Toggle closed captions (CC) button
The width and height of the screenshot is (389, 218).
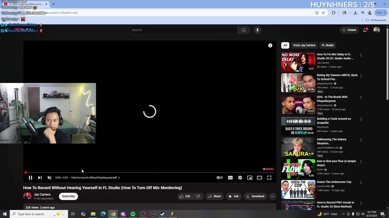click(x=230, y=178)
